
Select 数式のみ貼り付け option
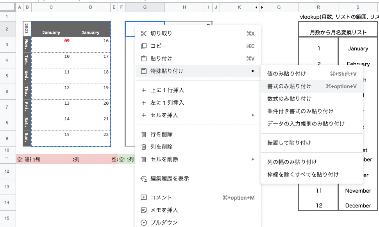[312, 99]
